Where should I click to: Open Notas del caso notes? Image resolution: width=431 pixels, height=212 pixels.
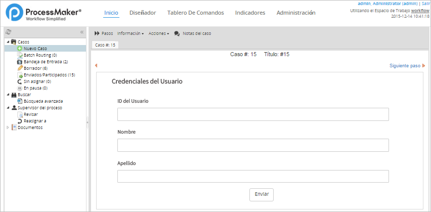point(193,33)
